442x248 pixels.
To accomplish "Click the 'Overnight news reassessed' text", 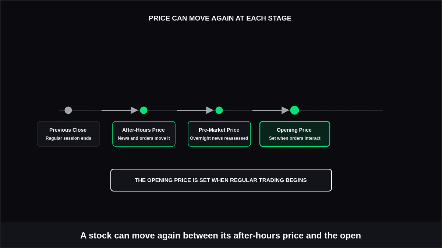I will tap(219, 138).
